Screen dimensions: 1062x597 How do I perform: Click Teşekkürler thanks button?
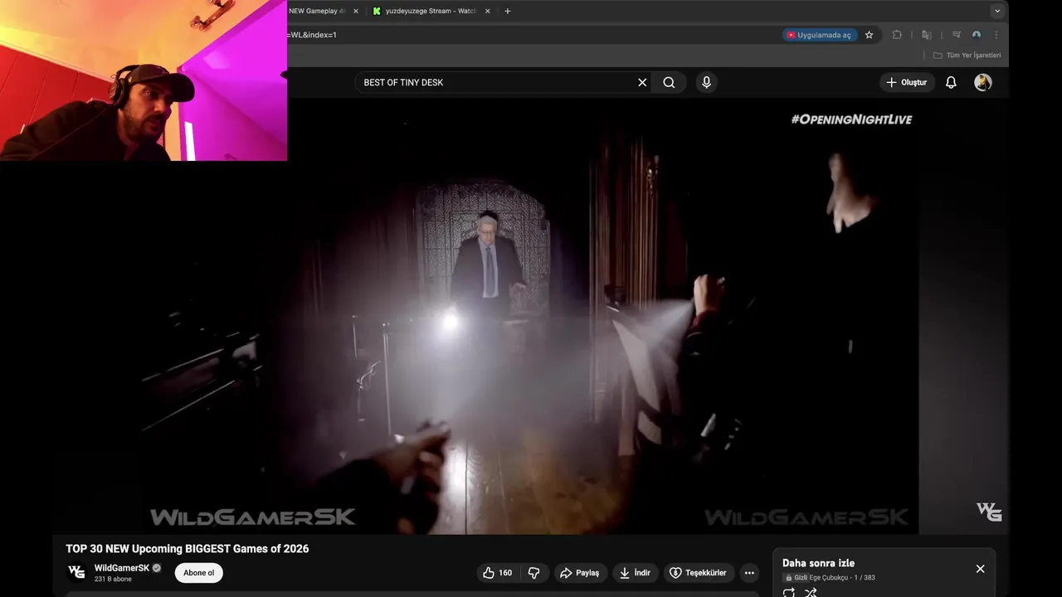(698, 573)
